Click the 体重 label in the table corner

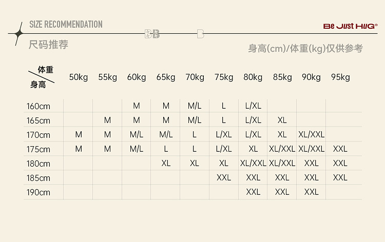[x=45, y=70]
